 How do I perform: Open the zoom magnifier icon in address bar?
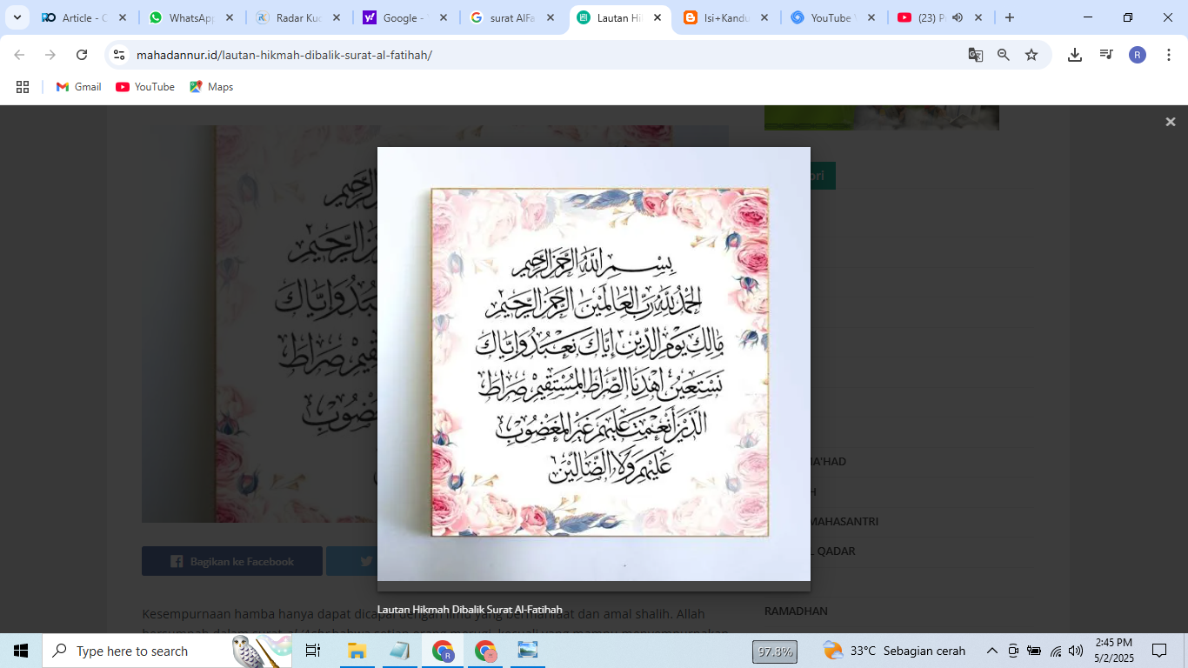[1004, 55]
